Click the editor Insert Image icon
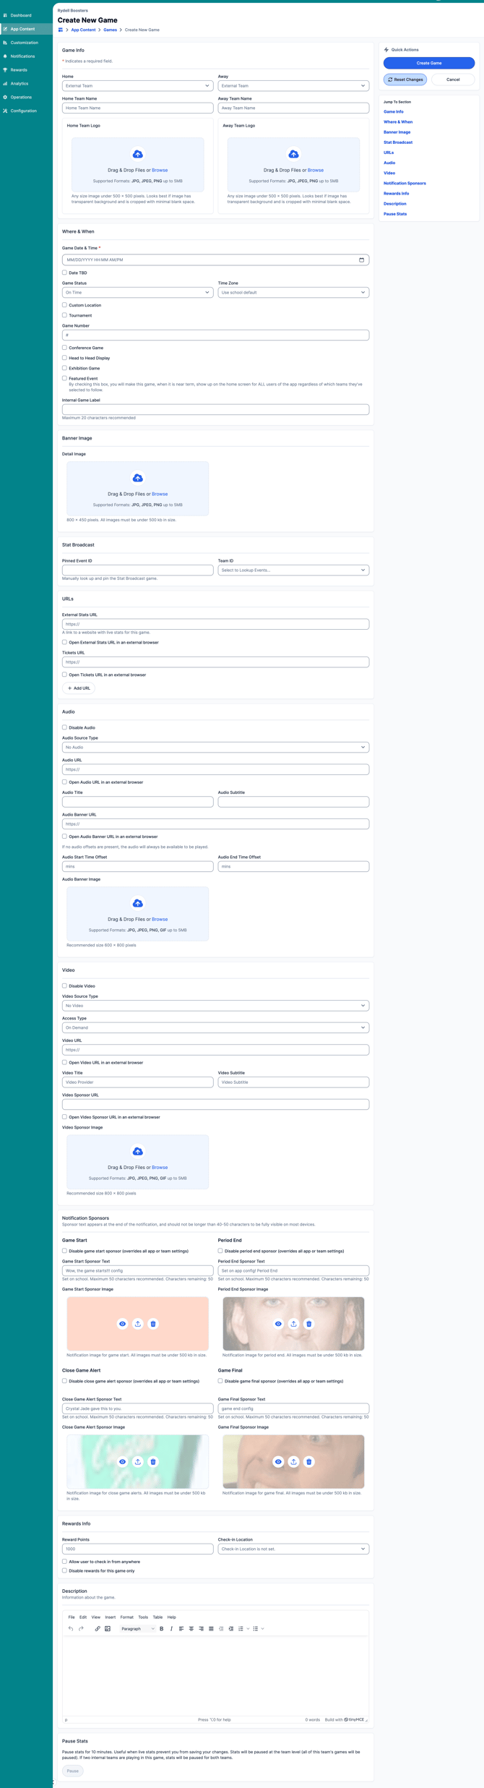 (x=108, y=1629)
